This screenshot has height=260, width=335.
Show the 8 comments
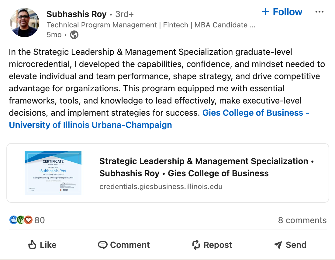[x=302, y=220]
